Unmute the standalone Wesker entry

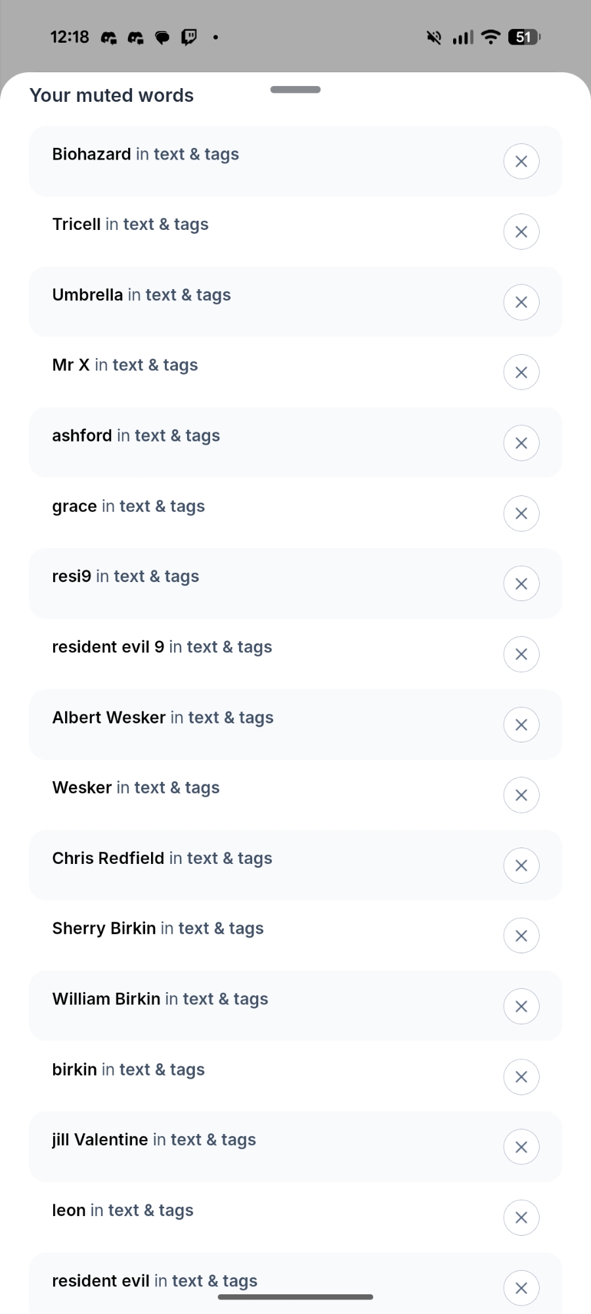click(x=521, y=795)
